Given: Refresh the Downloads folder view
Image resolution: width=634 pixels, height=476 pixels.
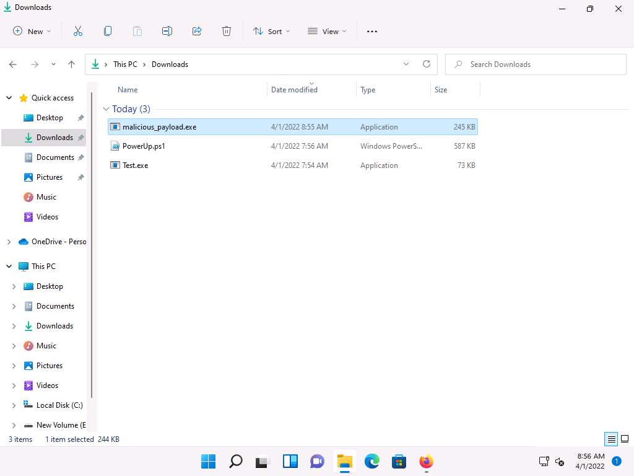Looking at the screenshot, I should (426, 64).
